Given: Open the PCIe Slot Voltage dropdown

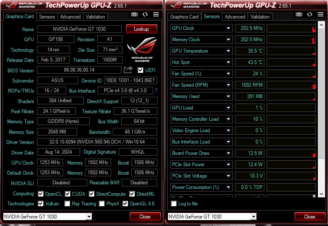Looking at the screenshot, I should [x=229, y=176].
